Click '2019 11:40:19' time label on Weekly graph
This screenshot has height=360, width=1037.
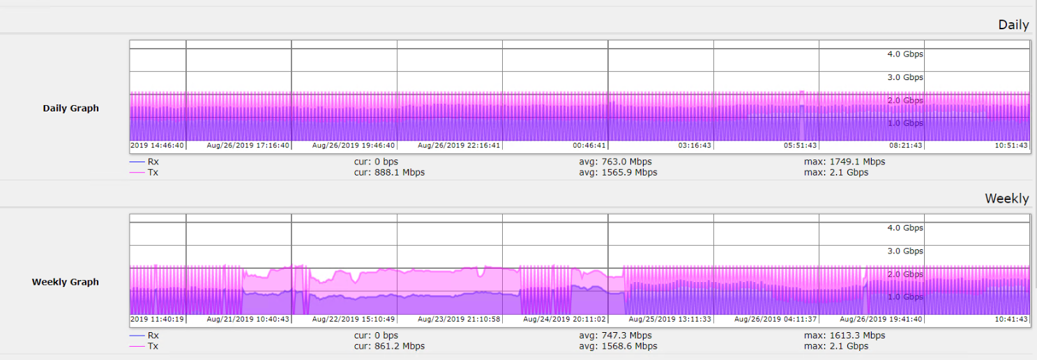click(158, 319)
